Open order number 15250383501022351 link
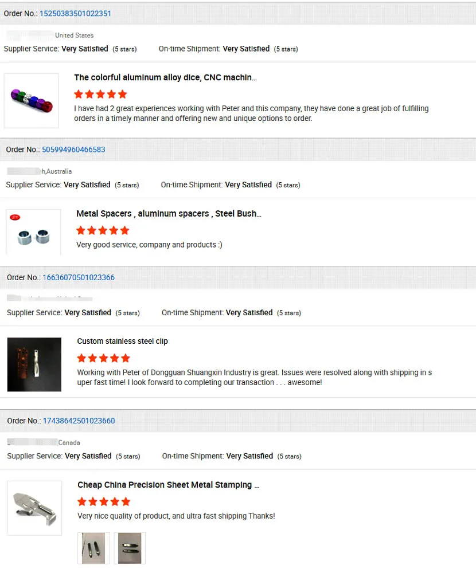 click(75, 13)
